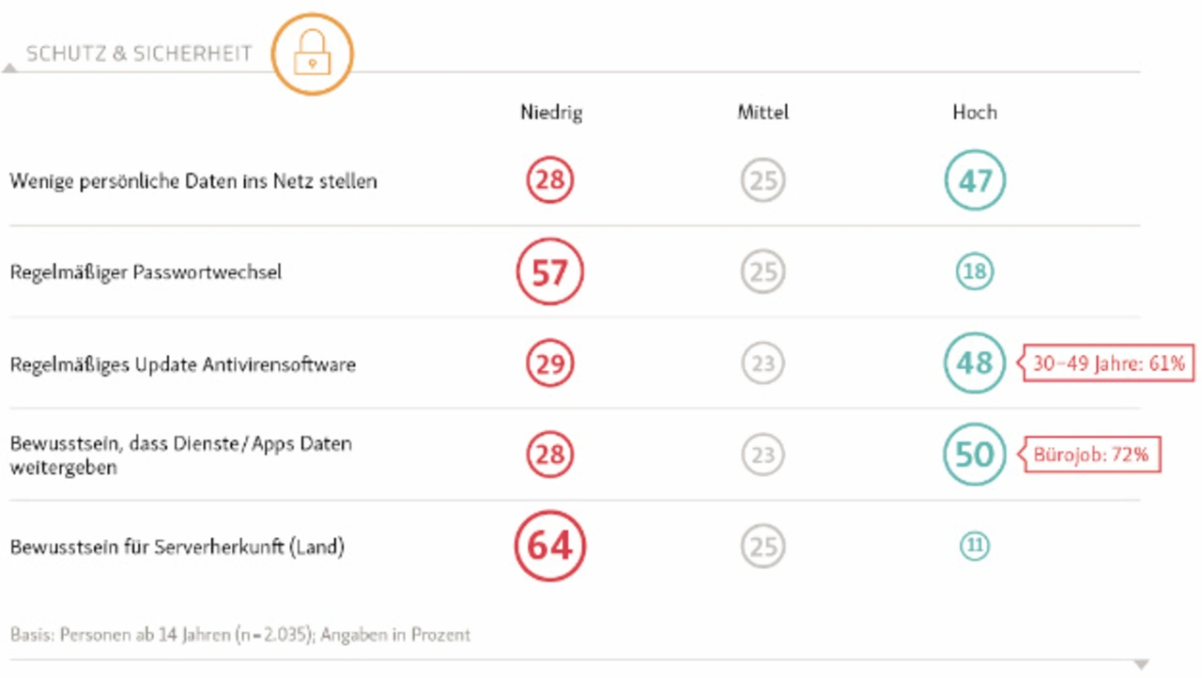Select the Hoch column header

pos(975,113)
